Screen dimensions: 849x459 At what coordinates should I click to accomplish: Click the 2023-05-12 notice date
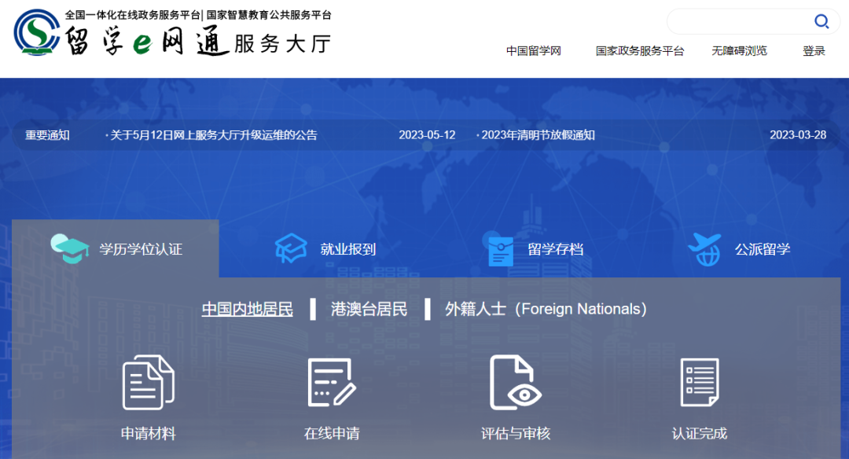pos(427,134)
